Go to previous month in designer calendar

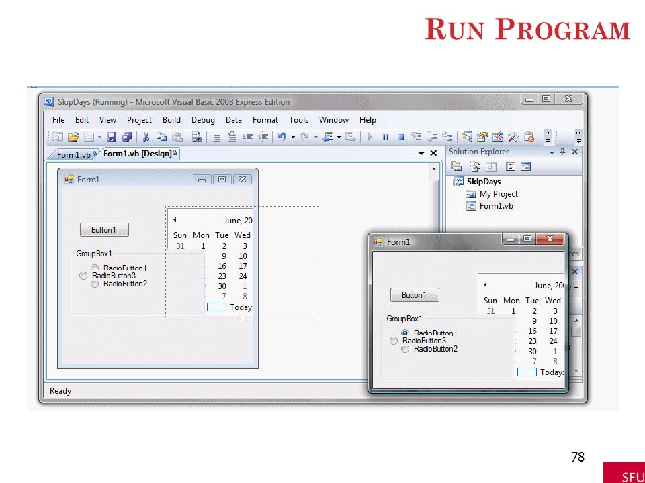point(175,220)
